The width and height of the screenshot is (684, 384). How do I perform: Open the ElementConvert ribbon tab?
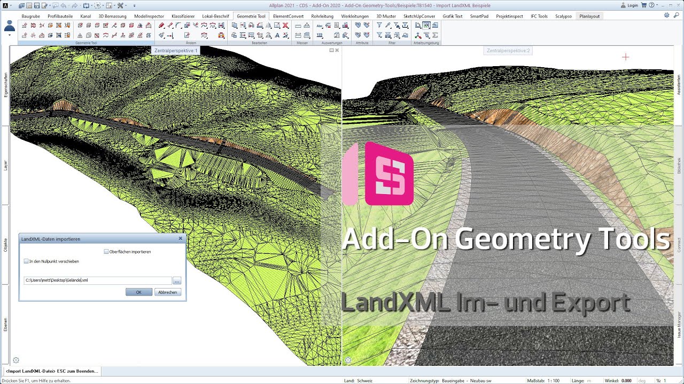[x=288, y=16]
